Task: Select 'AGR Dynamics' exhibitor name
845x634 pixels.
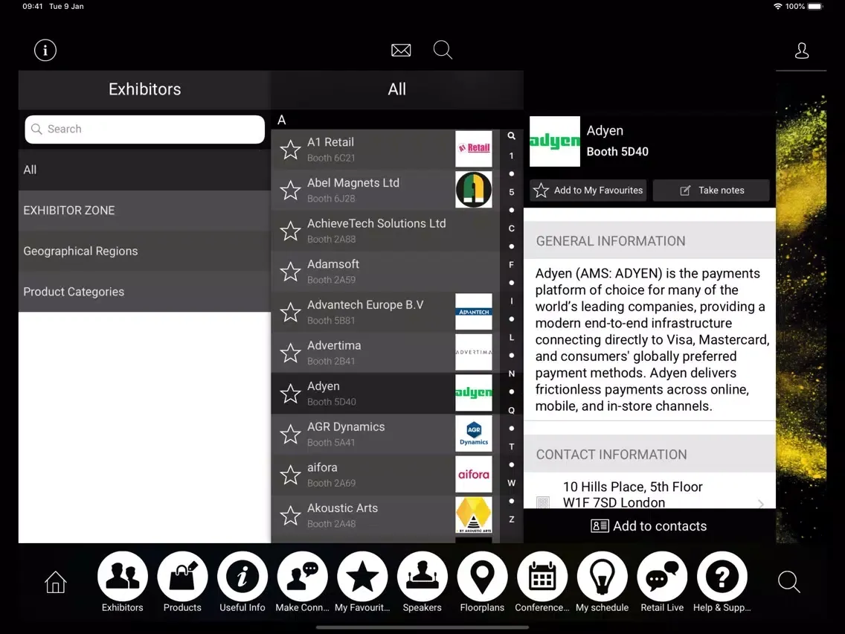Action: pyautogui.click(x=346, y=426)
